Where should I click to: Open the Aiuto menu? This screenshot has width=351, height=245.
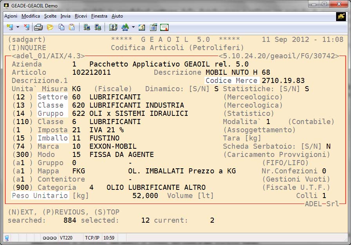tap(117, 16)
